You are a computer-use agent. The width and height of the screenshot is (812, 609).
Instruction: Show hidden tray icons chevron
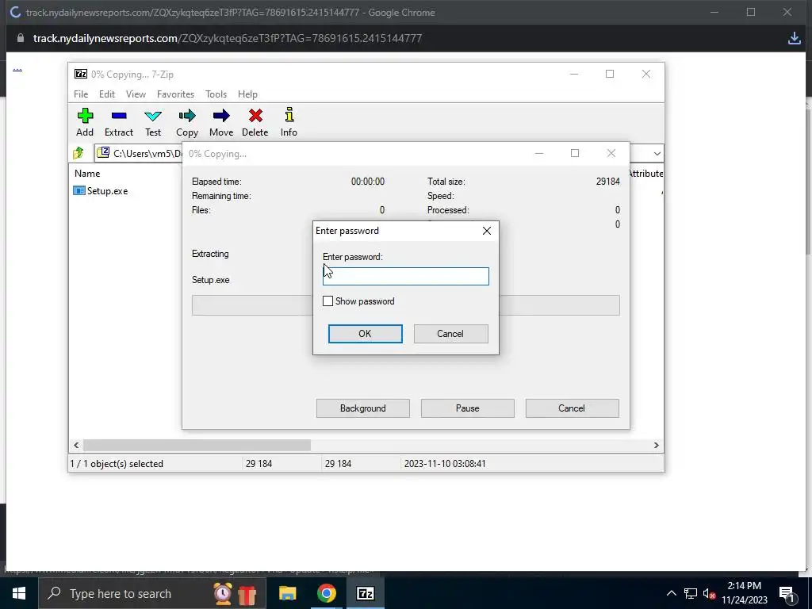pyautogui.click(x=671, y=593)
